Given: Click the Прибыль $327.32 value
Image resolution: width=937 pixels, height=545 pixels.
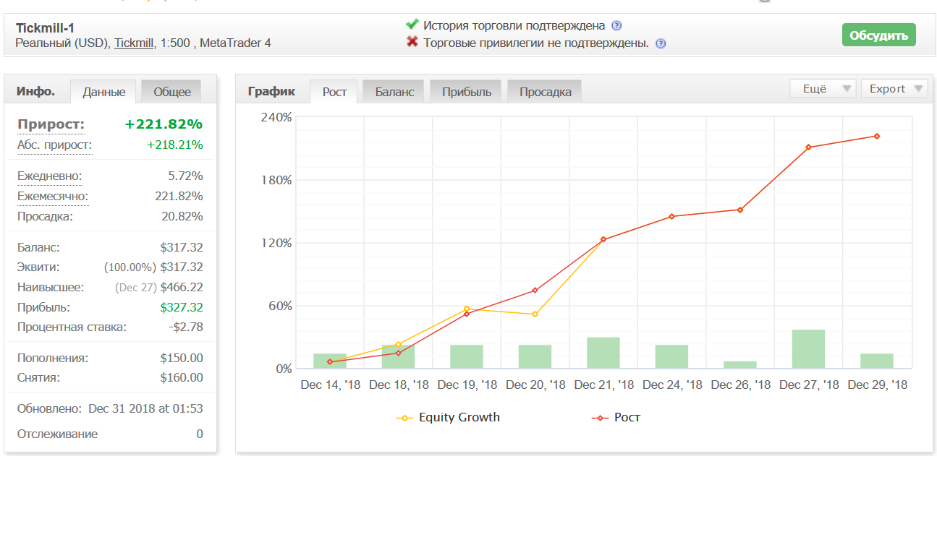Looking at the screenshot, I should click(182, 307).
